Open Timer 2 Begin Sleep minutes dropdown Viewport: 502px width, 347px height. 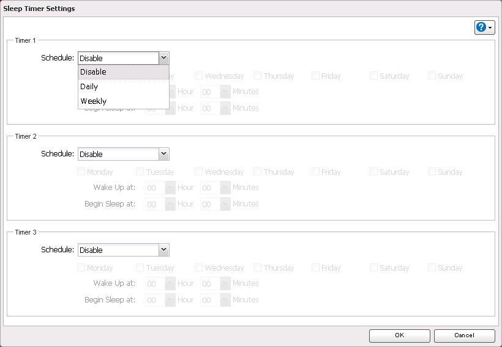(x=225, y=204)
